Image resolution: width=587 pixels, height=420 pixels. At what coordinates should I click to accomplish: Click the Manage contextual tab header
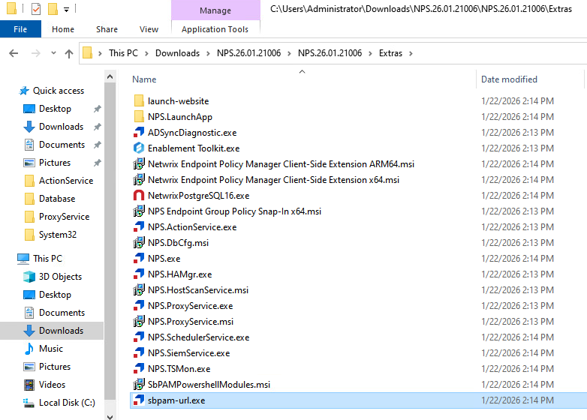(x=215, y=10)
